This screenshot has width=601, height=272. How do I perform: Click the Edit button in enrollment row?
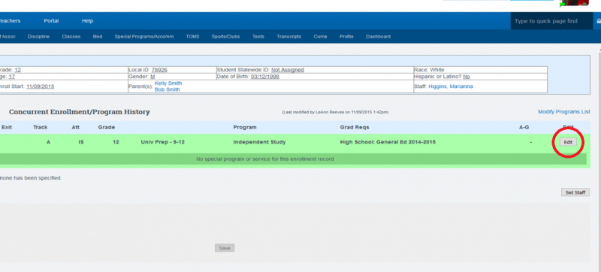coord(568,142)
